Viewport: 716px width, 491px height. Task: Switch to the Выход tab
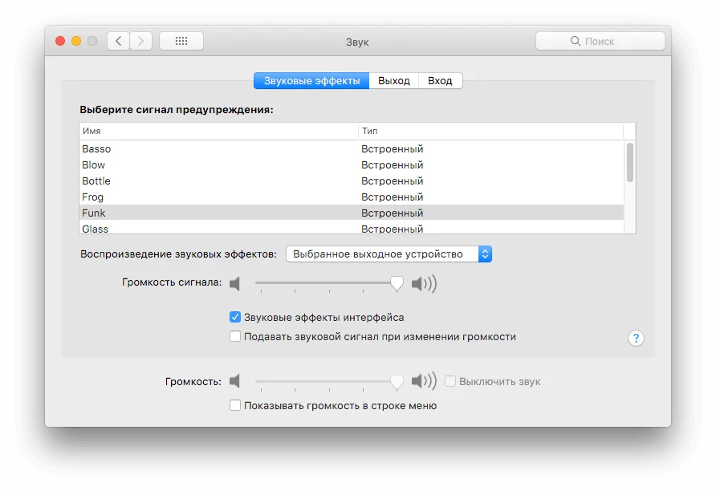click(x=393, y=81)
